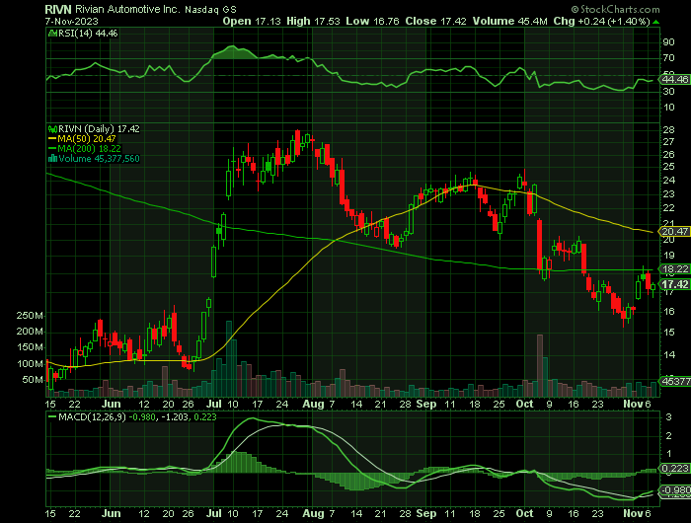Click the Close 17.42 header value

click(x=436, y=21)
